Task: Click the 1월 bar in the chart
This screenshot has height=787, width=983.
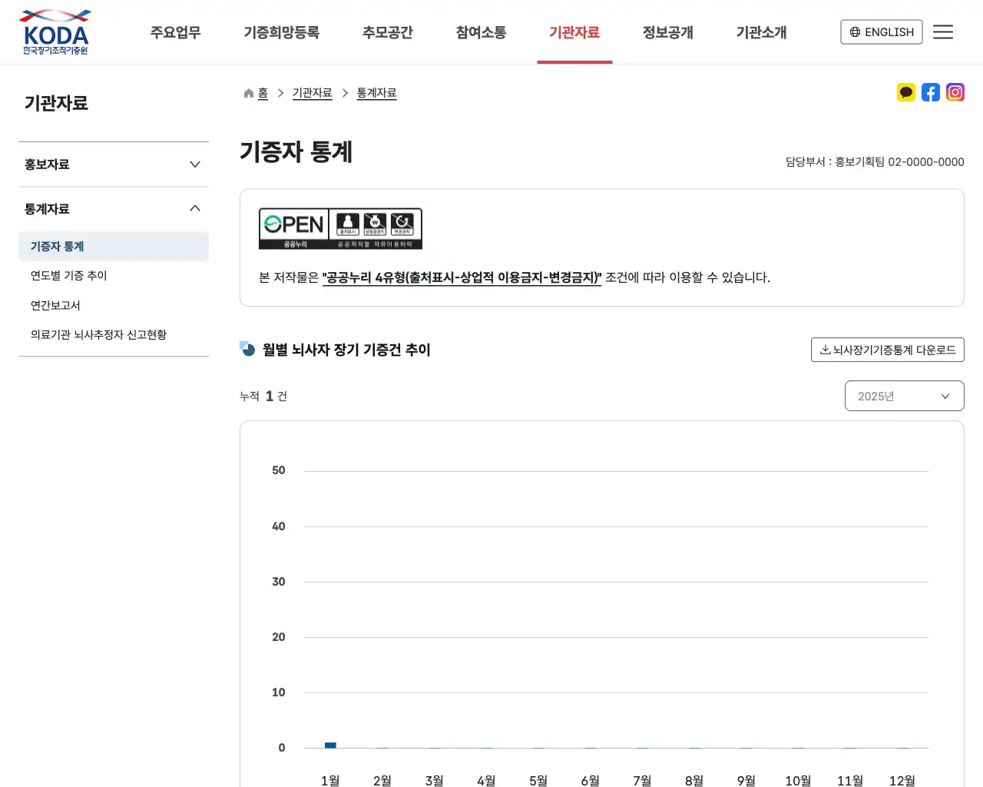Action: (x=329, y=745)
